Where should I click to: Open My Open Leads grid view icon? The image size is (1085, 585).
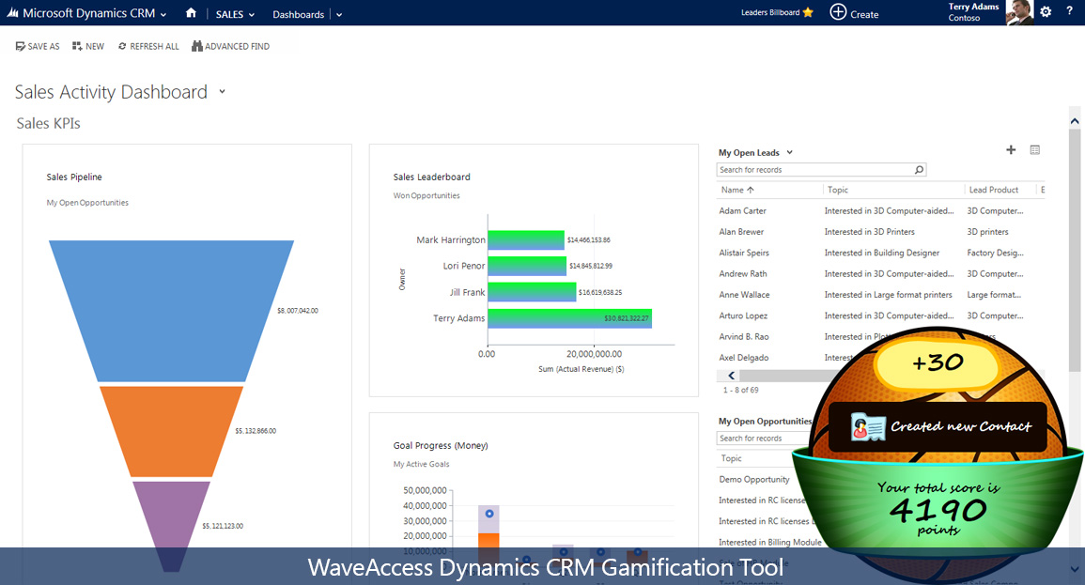[x=1035, y=150]
